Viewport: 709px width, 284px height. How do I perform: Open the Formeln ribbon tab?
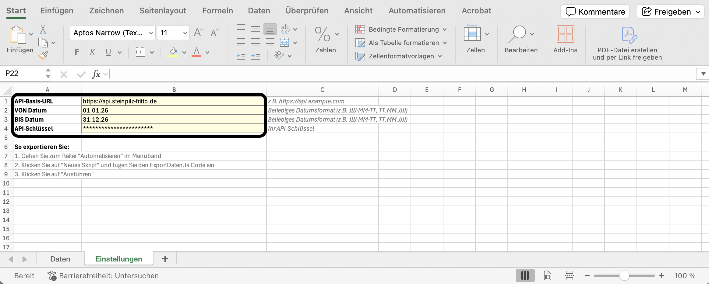[217, 11]
